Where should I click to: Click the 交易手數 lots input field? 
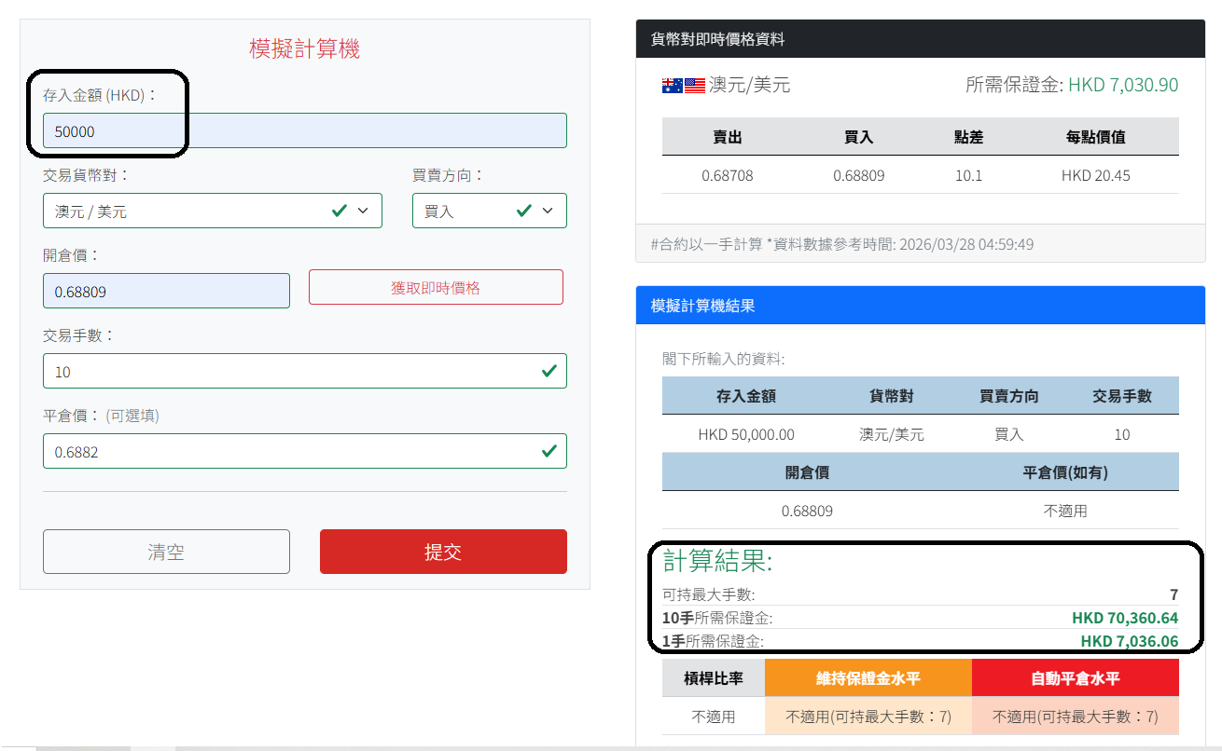(x=304, y=371)
